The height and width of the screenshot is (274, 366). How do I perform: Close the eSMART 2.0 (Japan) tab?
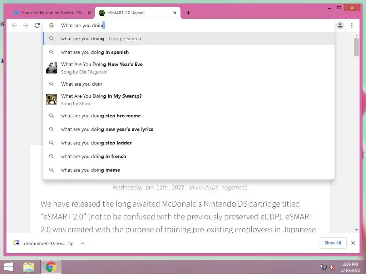[x=174, y=13]
